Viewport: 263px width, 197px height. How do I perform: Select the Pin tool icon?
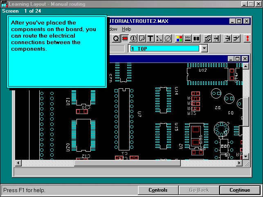click(x=133, y=39)
